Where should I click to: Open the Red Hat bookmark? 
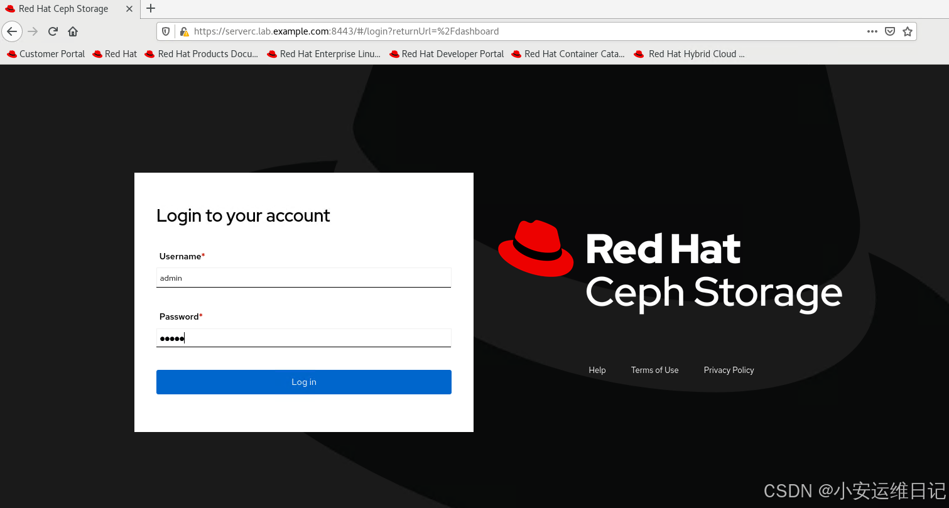click(x=115, y=54)
